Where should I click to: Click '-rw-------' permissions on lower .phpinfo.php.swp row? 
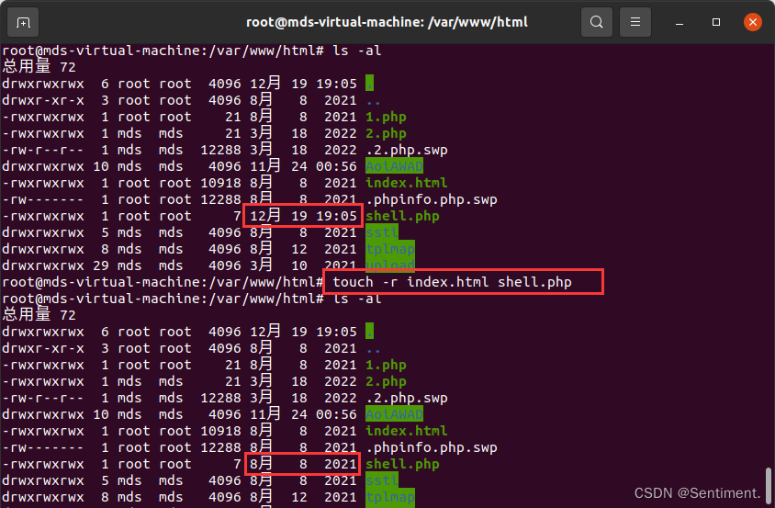[43, 447]
